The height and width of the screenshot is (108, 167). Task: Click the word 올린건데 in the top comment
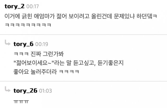[x=102, y=16]
